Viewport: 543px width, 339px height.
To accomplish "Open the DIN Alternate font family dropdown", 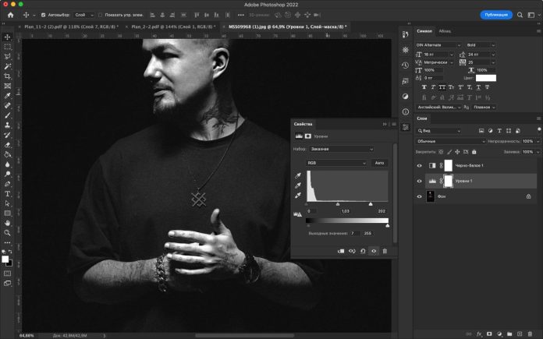I will [438, 45].
